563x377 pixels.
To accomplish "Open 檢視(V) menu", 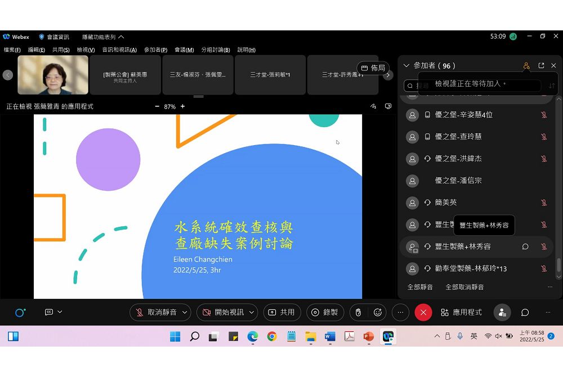I will point(86,50).
